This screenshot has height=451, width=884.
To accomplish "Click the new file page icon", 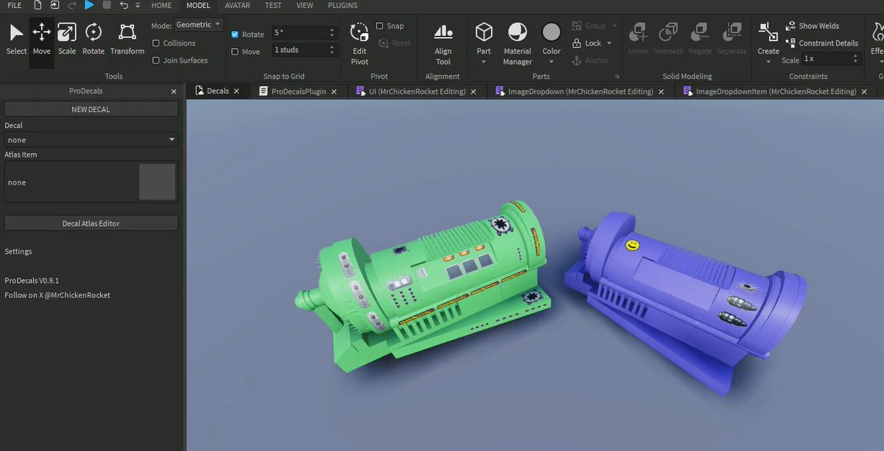I will point(36,5).
